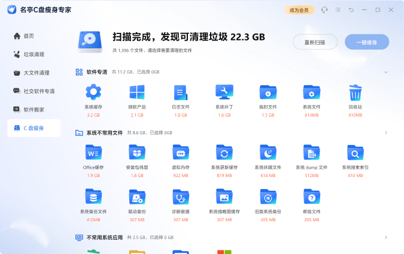Click the 3.2 GB size under 系统缓存
404x254 pixels.
coord(93,115)
